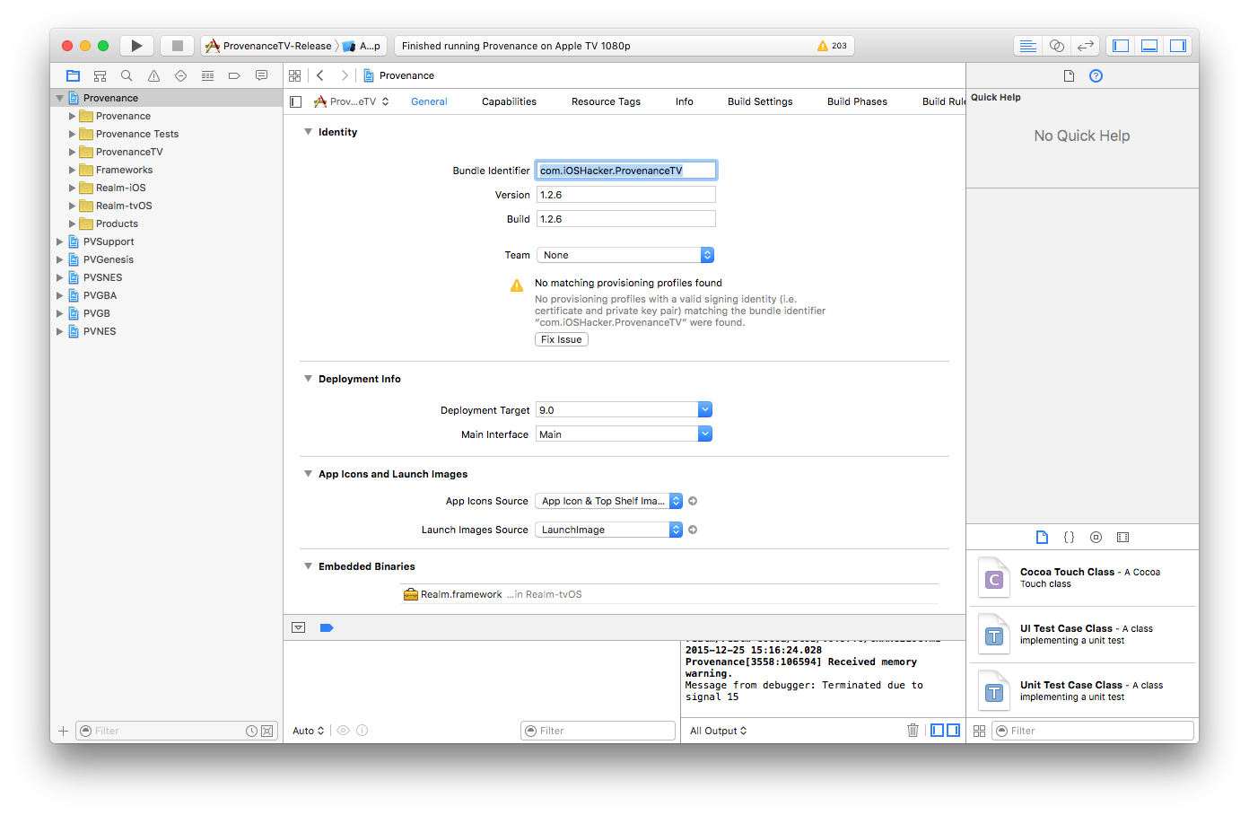This screenshot has height=815, width=1249.
Task: Open the related items grid menu
Action: (x=296, y=75)
